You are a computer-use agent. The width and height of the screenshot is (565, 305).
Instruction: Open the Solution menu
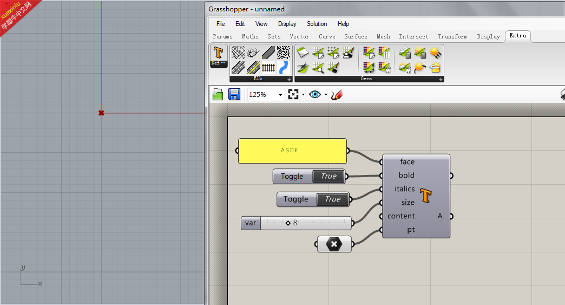click(x=317, y=24)
